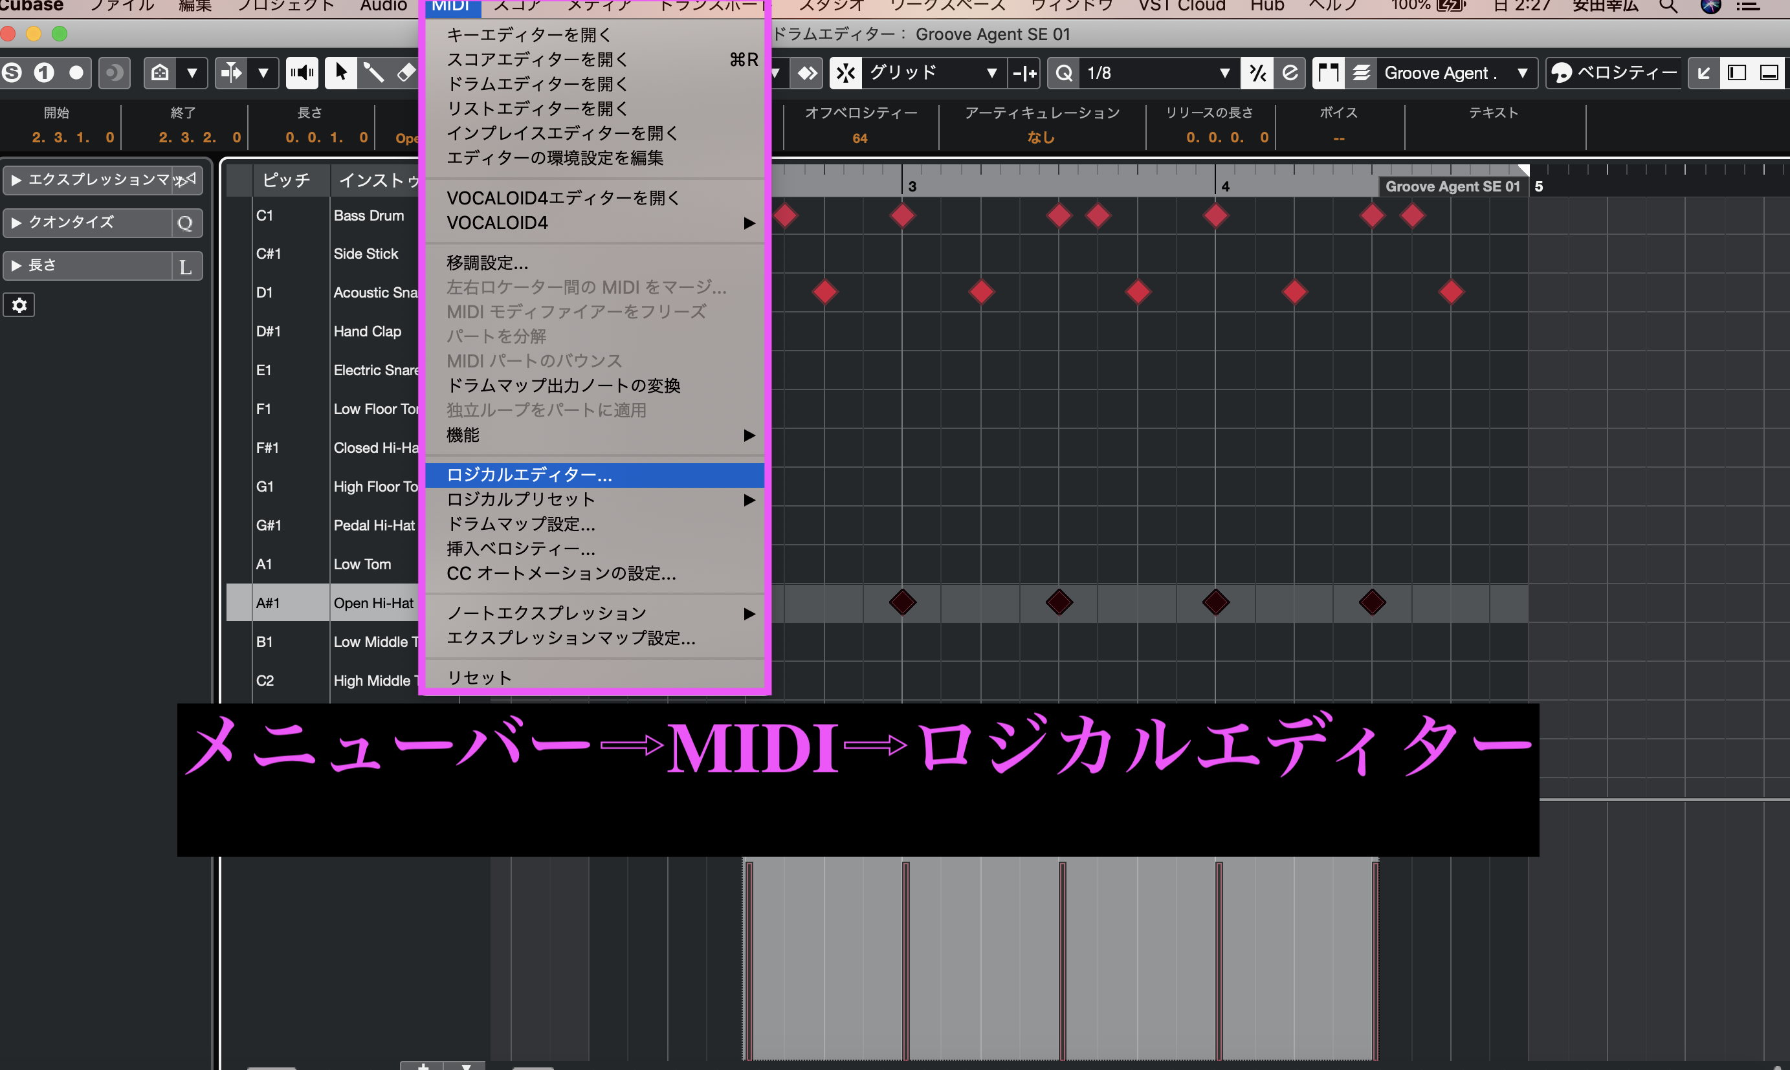Toggle the Solo Editor button
This screenshot has width=1790, height=1070.
coord(12,73)
